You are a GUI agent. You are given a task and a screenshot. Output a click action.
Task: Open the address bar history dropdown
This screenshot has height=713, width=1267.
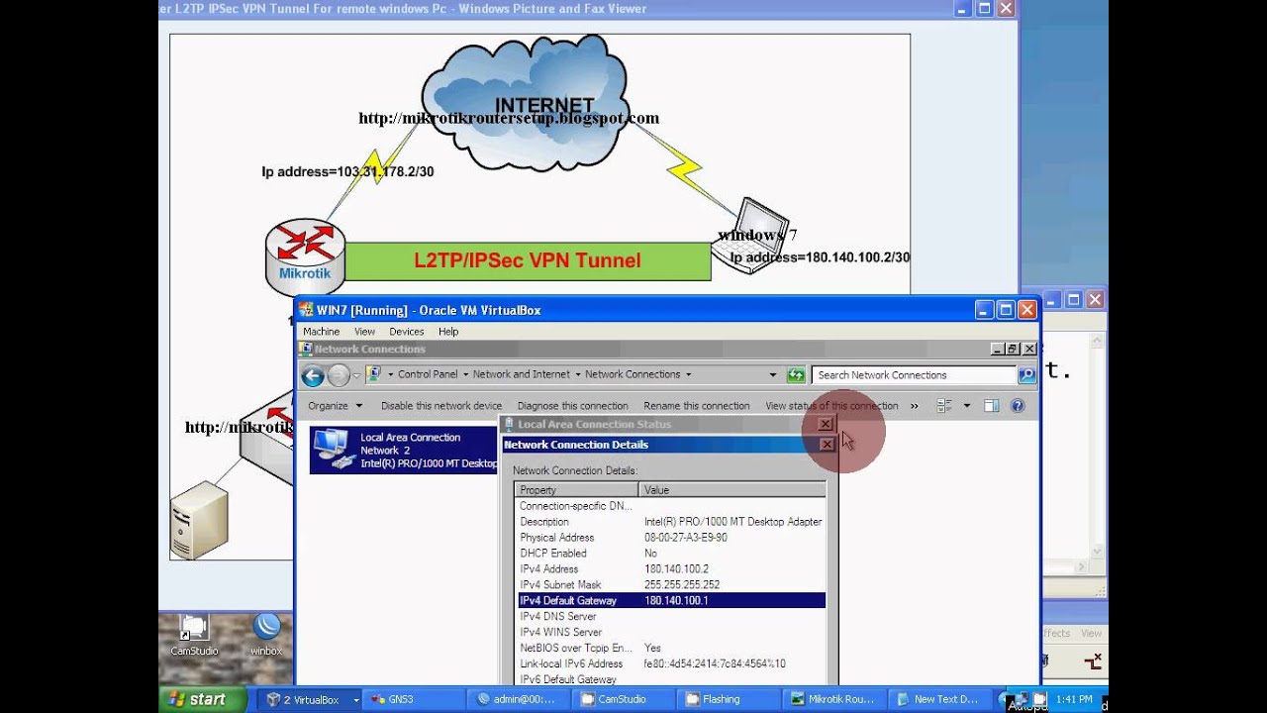click(x=773, y=375)
